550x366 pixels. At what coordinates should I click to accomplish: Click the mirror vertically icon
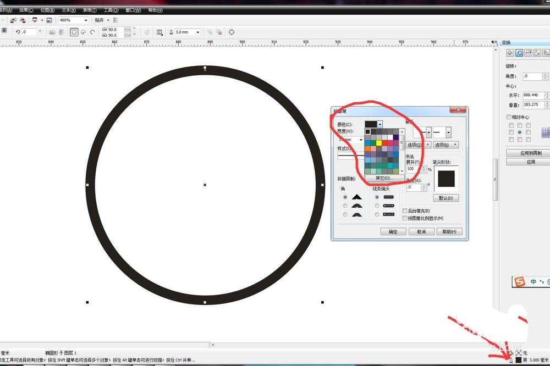pos(62,32)
